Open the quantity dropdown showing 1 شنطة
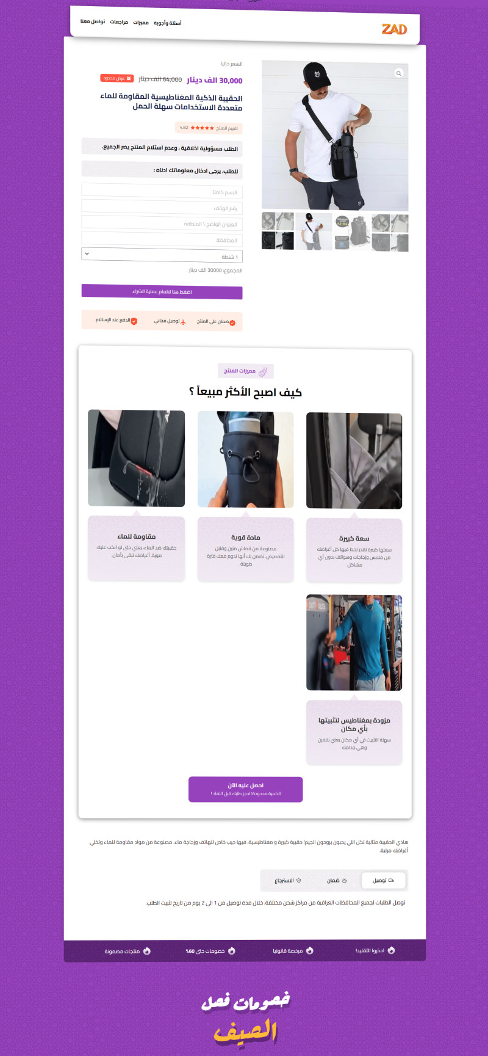This screenshot has width=488, height=1056. point(162,255)
